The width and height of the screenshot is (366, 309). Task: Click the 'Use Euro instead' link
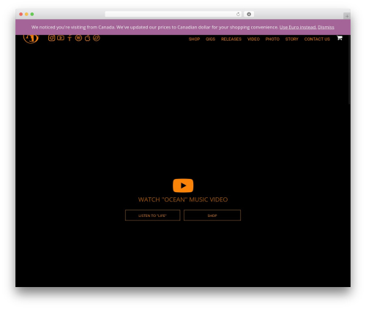[298, 27]
